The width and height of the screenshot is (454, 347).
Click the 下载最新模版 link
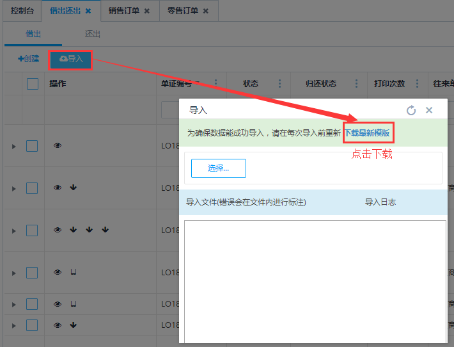click(x=367, y=133)
